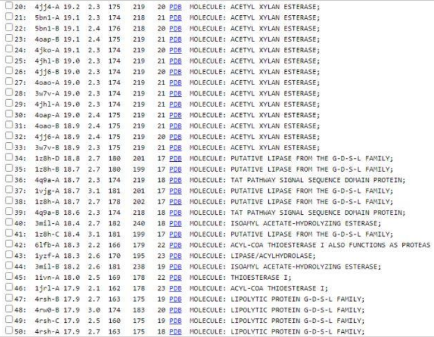Open PDB link for 1jrl-A thioesterase
Screen dimensions: 434x337
(x=176, y=288)
